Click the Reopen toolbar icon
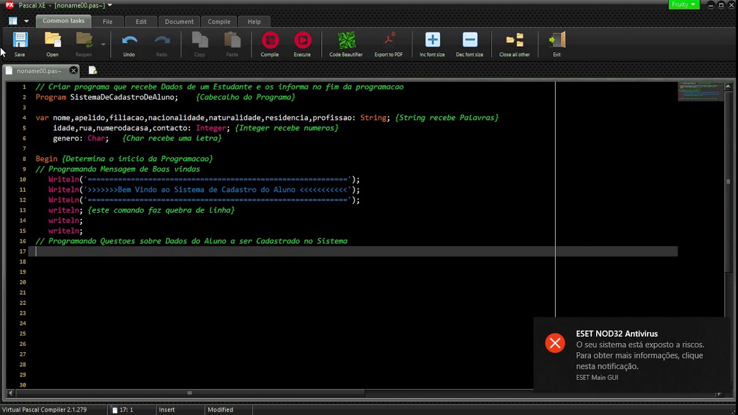Image resolution: width=738 pixels, height=415 pixels. (x=84, y=44)
